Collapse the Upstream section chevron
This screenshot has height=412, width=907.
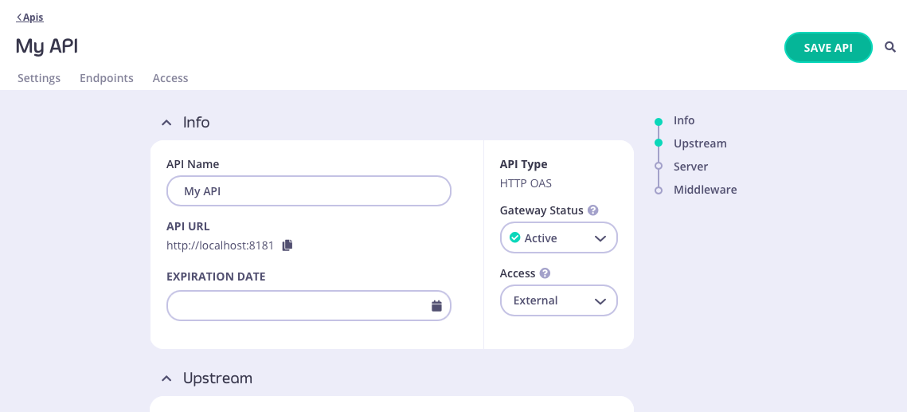pos(166,379)
